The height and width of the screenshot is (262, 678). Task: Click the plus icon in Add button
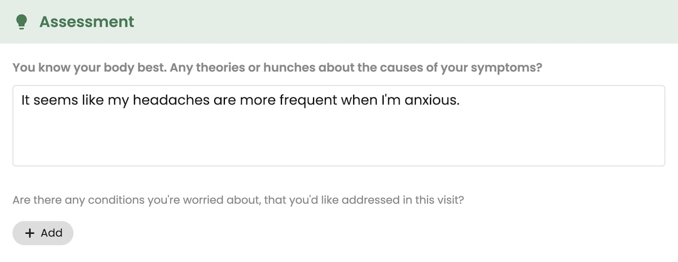[31, 233]
